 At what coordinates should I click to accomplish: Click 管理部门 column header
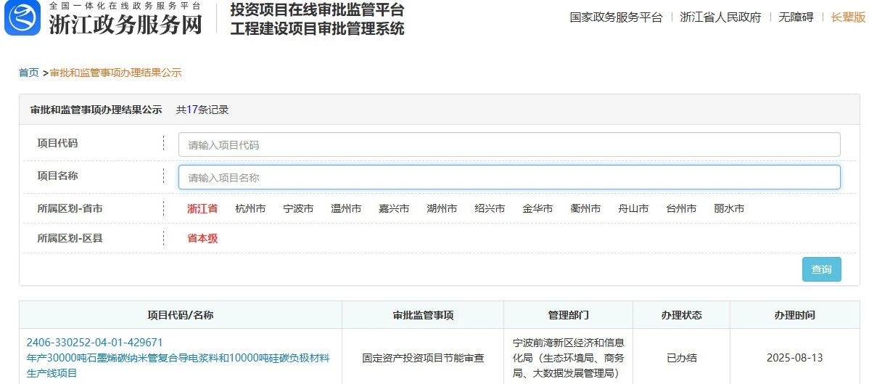569,315
